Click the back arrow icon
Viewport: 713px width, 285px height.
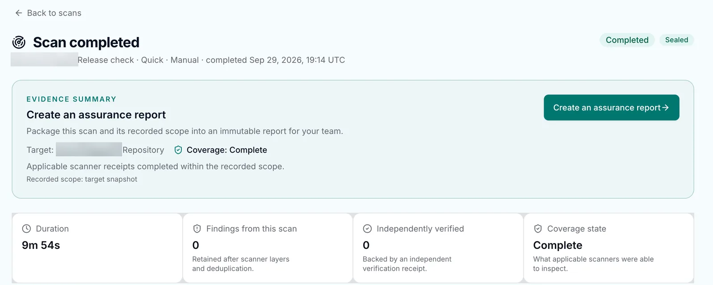point(19,13)
